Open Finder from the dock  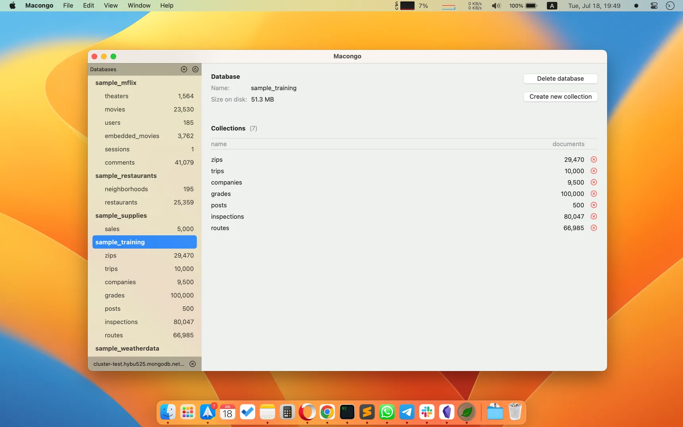click(168, 412)
